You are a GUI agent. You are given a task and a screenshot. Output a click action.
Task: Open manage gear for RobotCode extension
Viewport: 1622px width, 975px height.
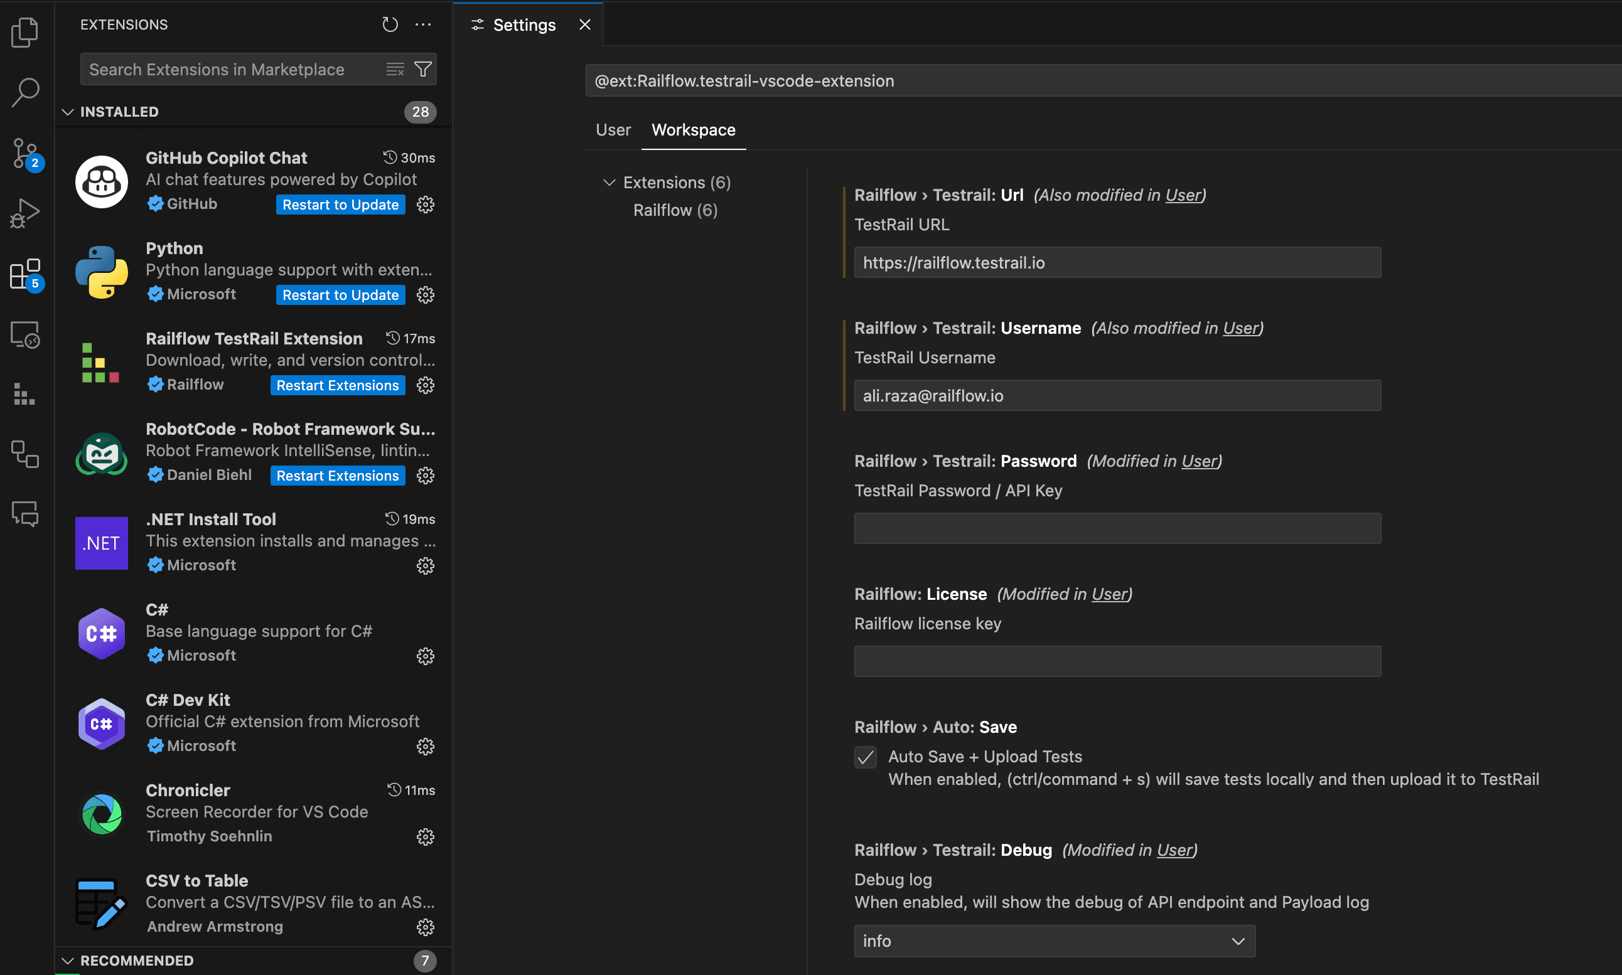(425, 476)
